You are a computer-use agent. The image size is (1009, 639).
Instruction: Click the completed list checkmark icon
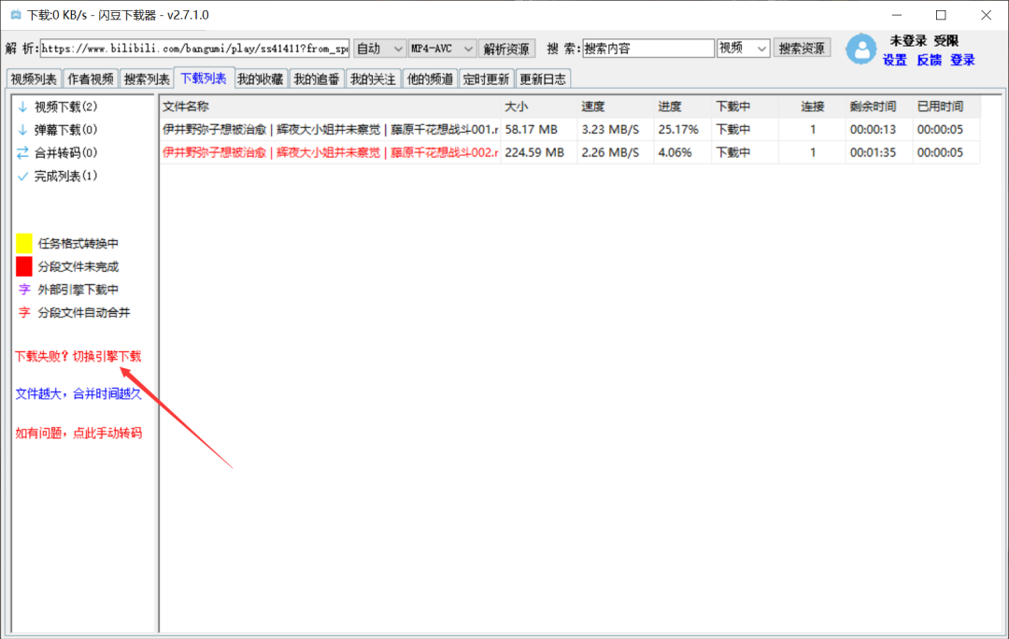pyautogui.click(x=22, y=176)
